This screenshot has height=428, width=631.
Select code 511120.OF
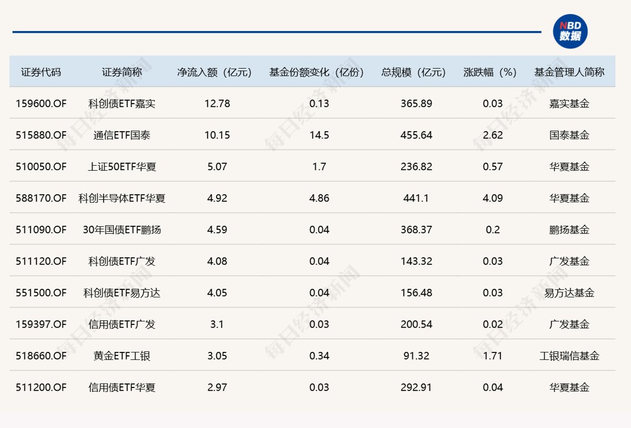point(41,261)
